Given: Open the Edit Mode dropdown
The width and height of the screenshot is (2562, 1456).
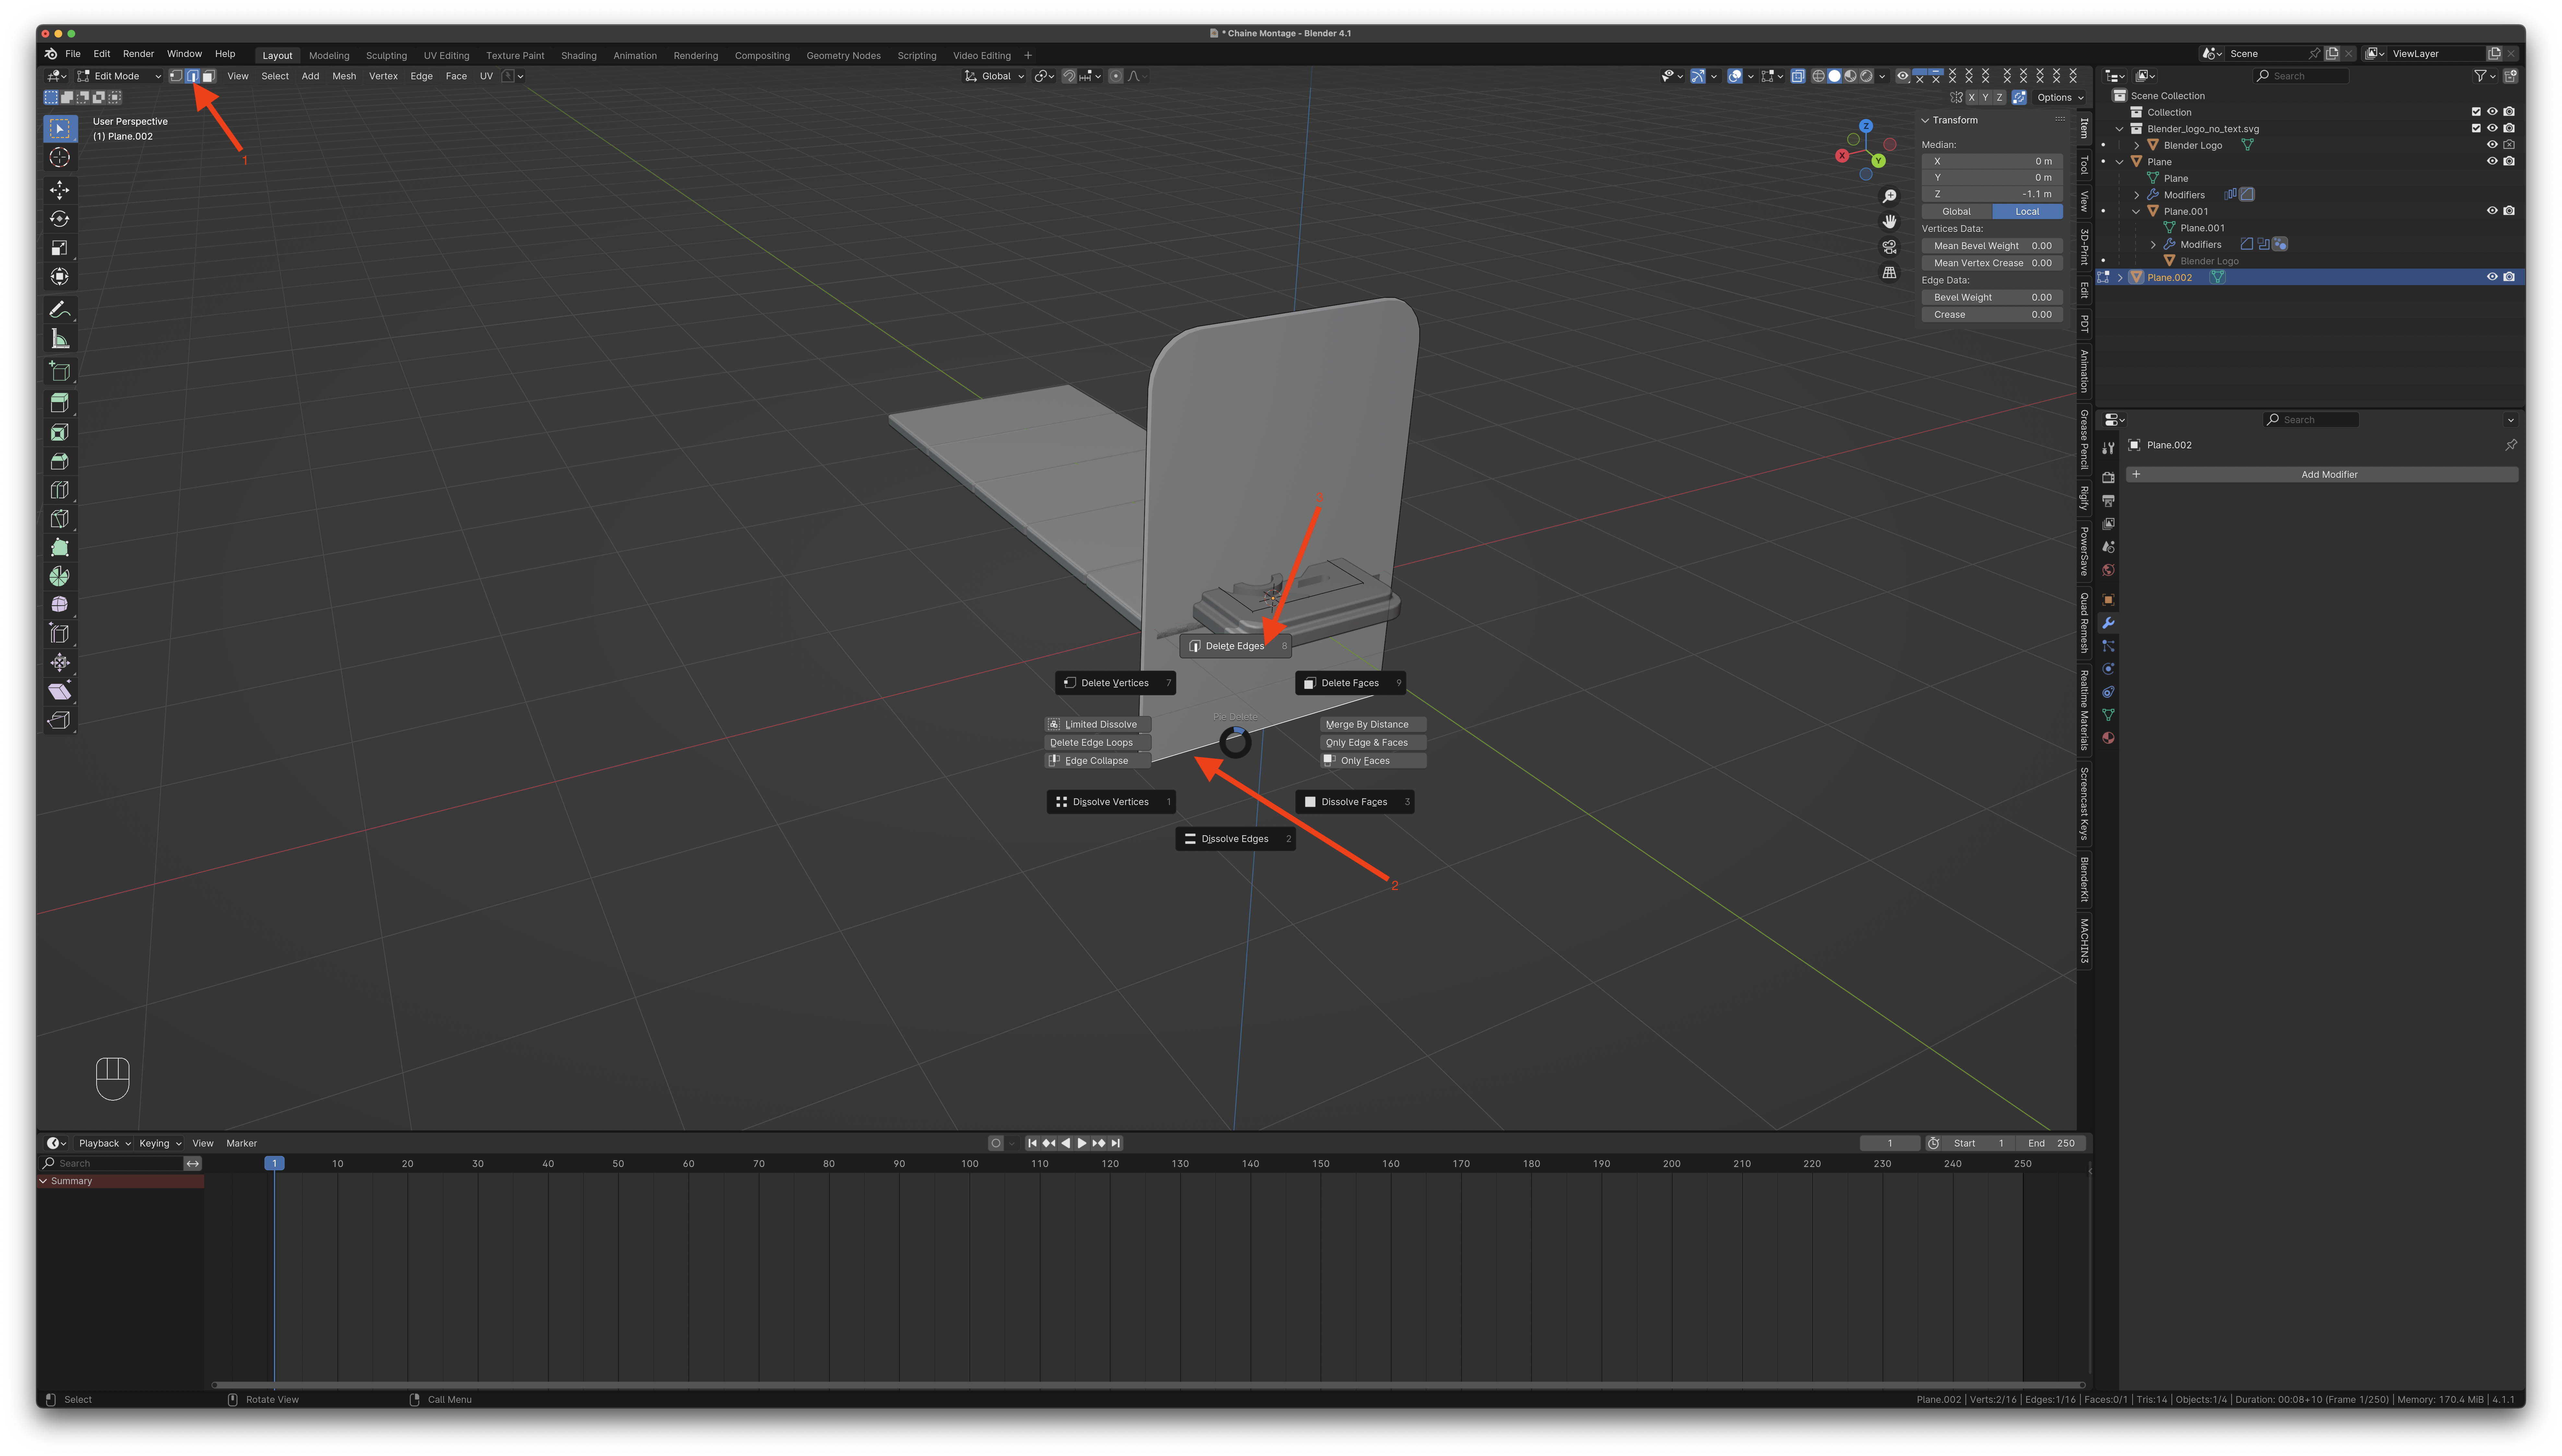Looking at the screenshot, I should click(119, 76).
